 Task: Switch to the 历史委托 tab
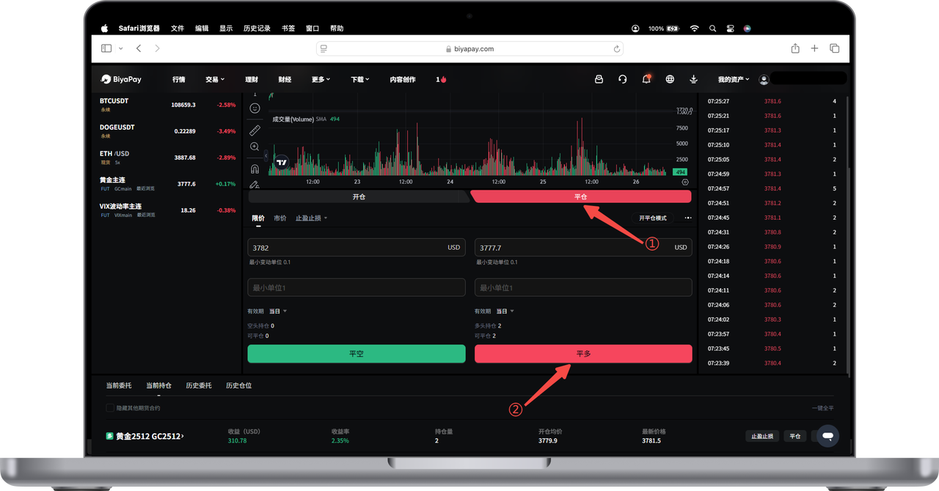click(198, 385)
